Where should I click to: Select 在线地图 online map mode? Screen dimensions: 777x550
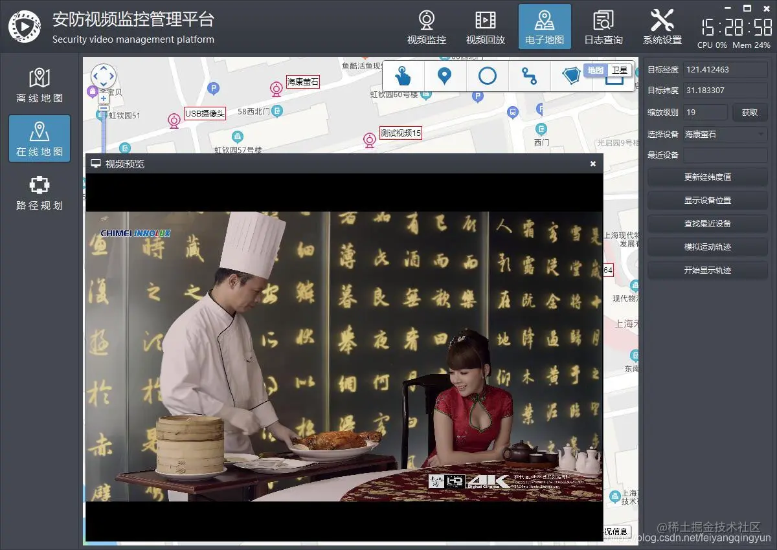[39, 138]
